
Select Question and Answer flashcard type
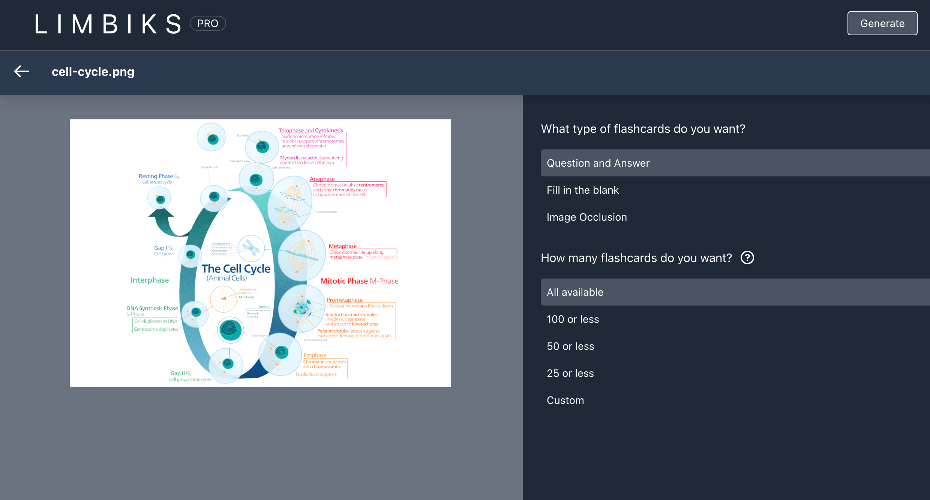coord(598,163)
